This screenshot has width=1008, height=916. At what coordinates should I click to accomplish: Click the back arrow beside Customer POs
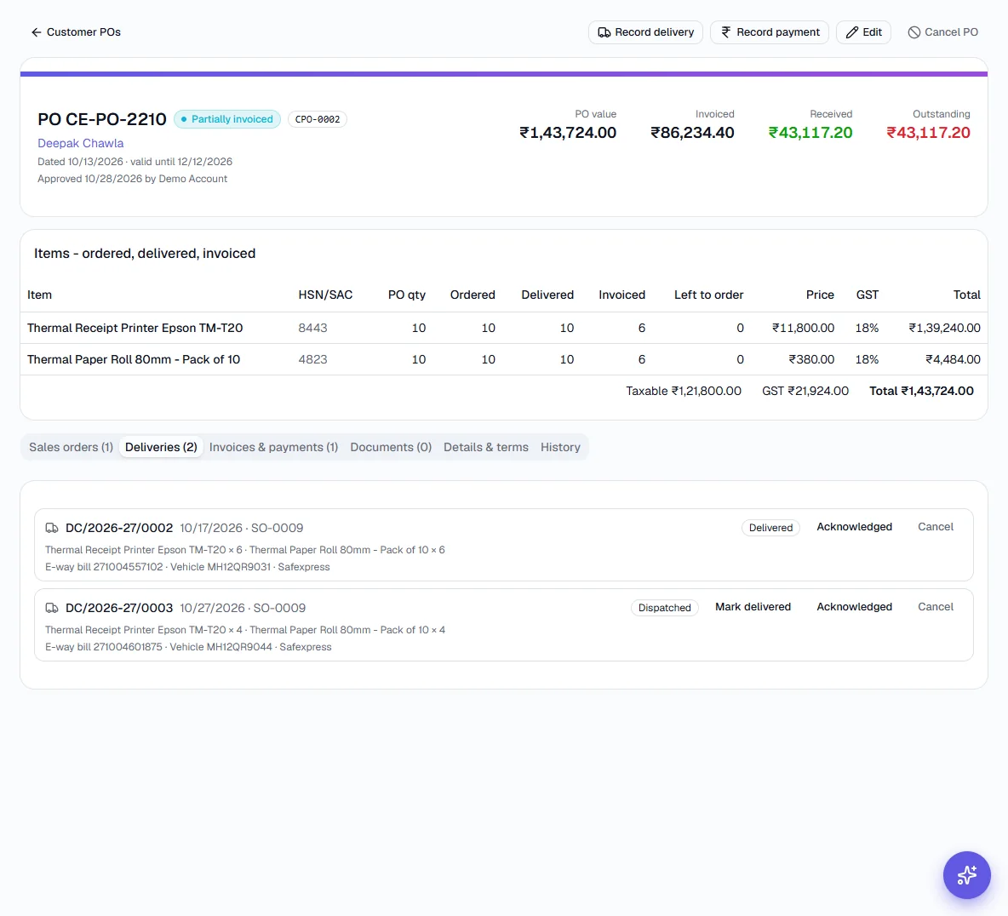coord(36,32)
